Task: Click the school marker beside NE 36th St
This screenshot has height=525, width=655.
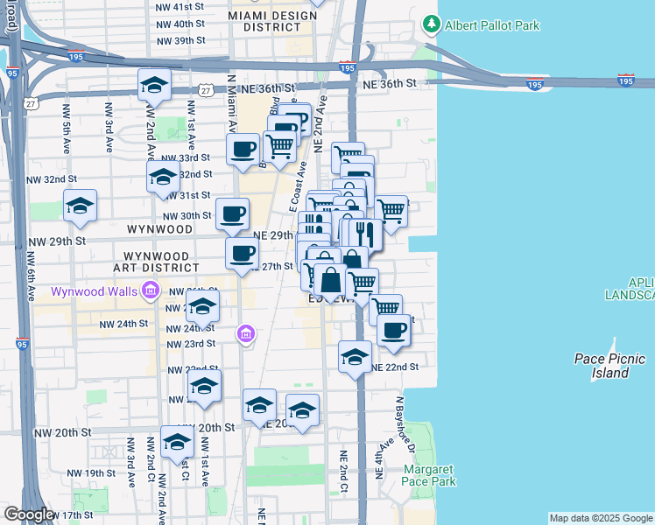Action: coord(154,86)
